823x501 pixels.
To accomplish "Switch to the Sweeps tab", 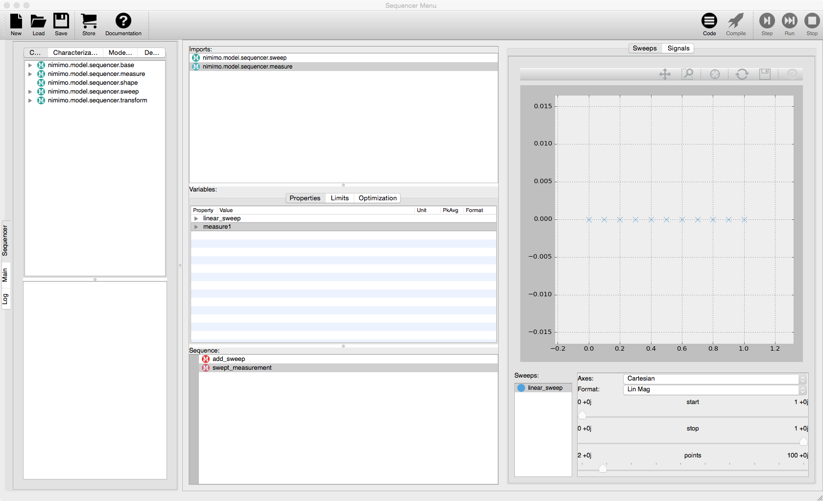I will coord(645,48).
